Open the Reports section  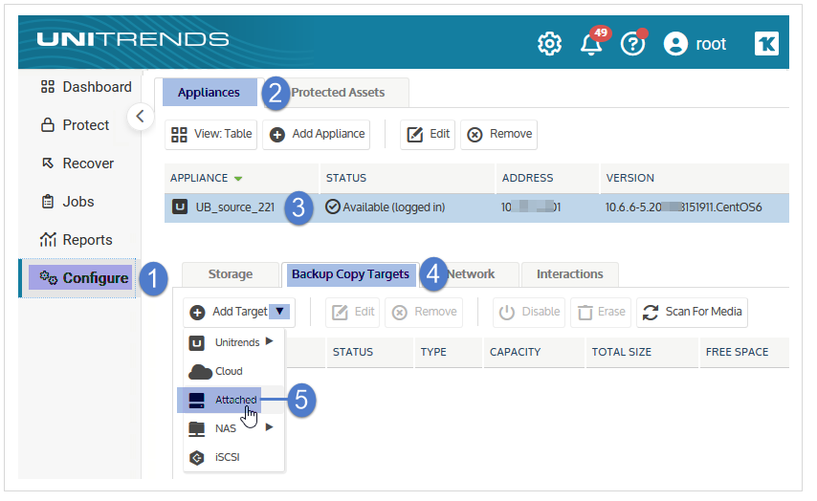pyautogui.click(x=77, y=240)
